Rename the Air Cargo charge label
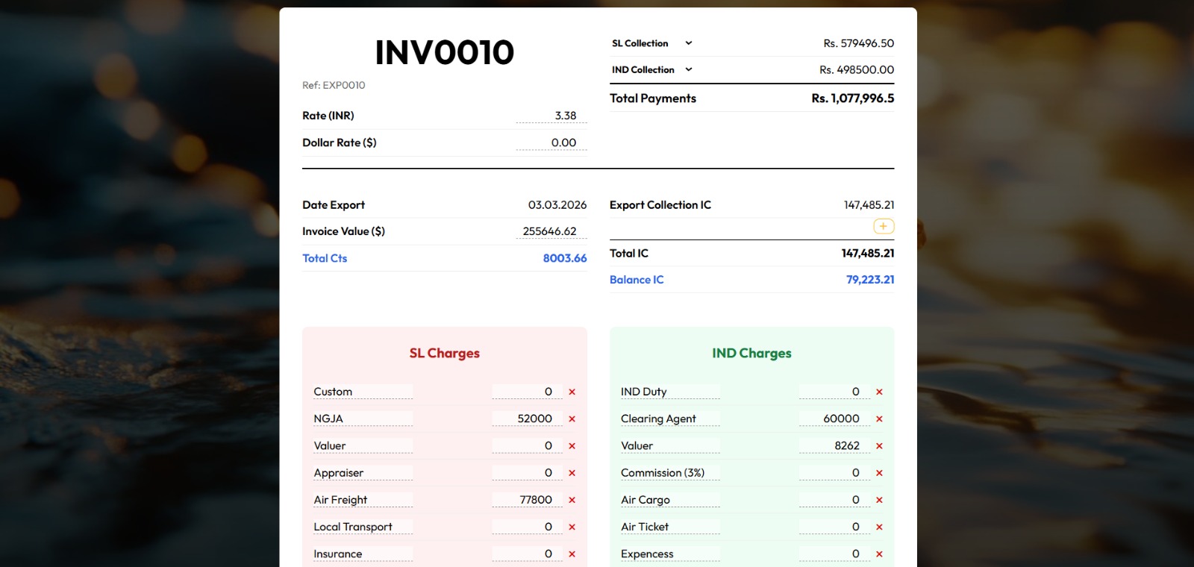 click(x=670, y=500)
